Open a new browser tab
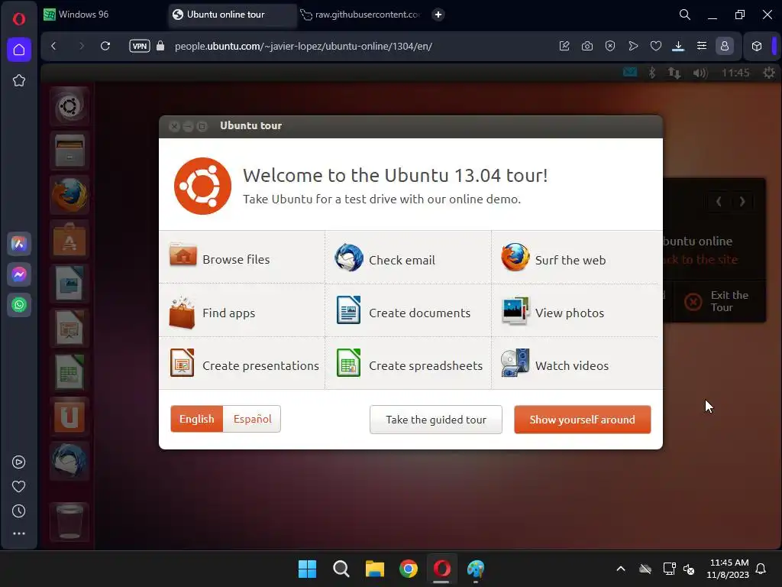782x587 pixels. pyautogui.click(x=438, y=15)
